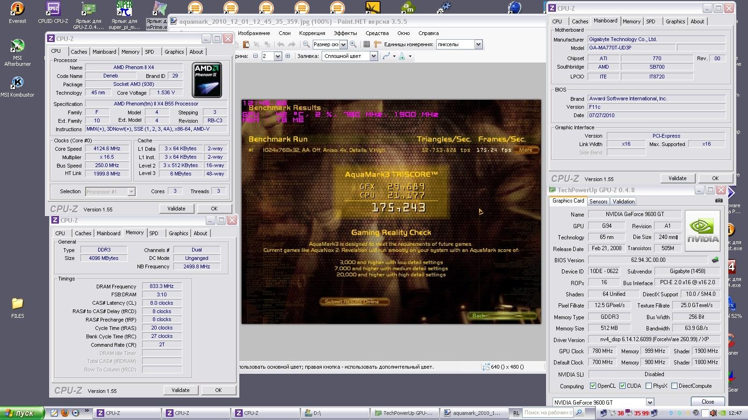This screenshot has height=420, width=748.
Task: Switch to the Sensors tab in GPU-Z
Action: tap(598, 202)
